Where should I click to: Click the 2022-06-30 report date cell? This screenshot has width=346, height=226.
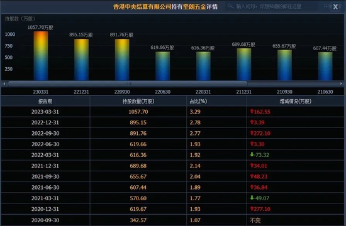pyautogui.click(x=45, y=144)
